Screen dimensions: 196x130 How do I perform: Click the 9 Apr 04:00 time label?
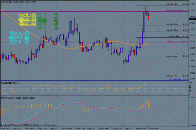coord(29,128)
